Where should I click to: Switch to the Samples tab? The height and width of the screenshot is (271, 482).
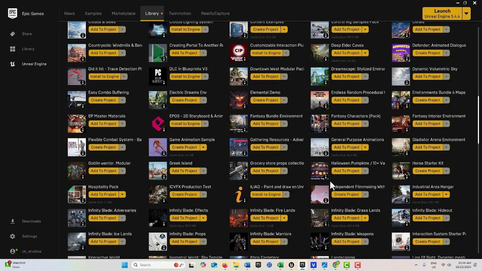point(93,14)
